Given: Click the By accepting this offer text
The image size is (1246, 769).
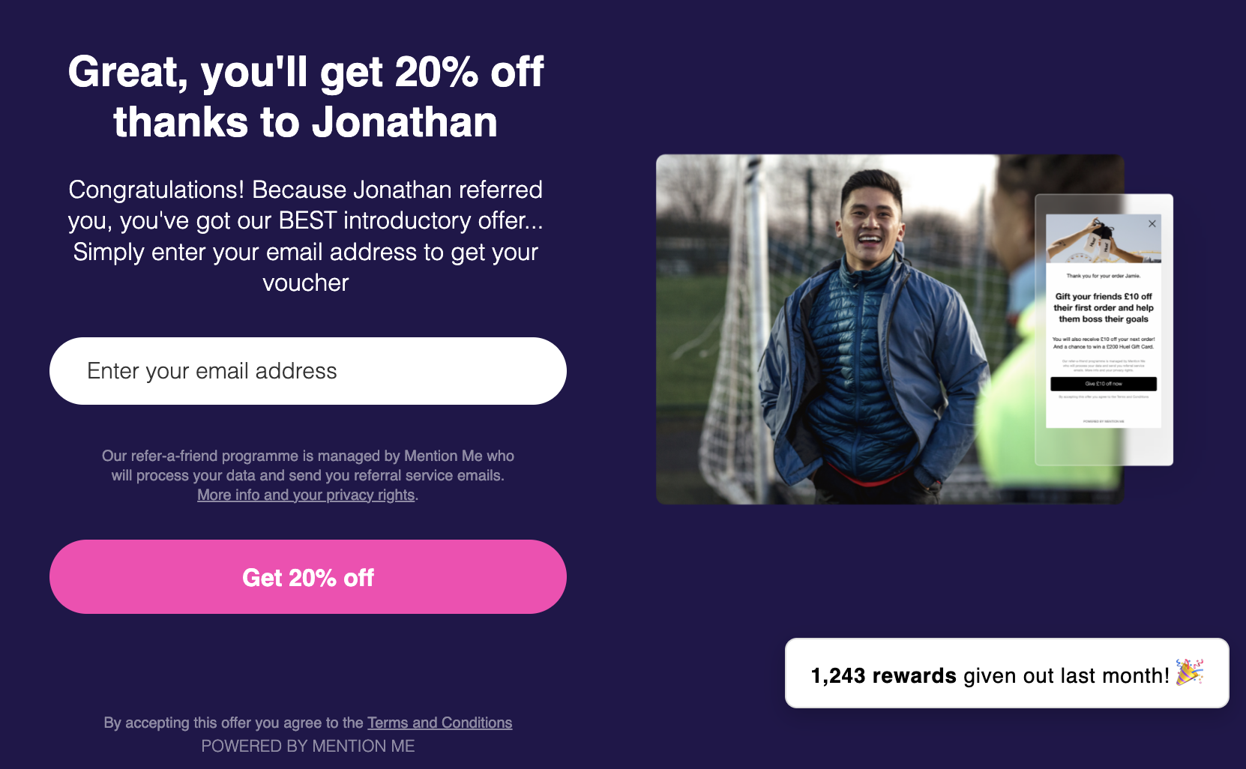Looking at the screenshot, I should point(233,723).
